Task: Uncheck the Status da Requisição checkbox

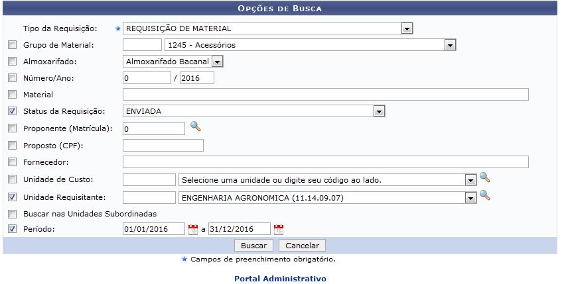Action: click(11, 111)
